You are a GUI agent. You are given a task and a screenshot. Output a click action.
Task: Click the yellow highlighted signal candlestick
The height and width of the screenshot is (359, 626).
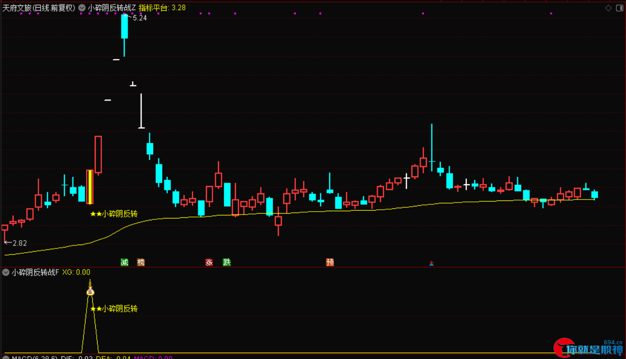coord(90,187)
